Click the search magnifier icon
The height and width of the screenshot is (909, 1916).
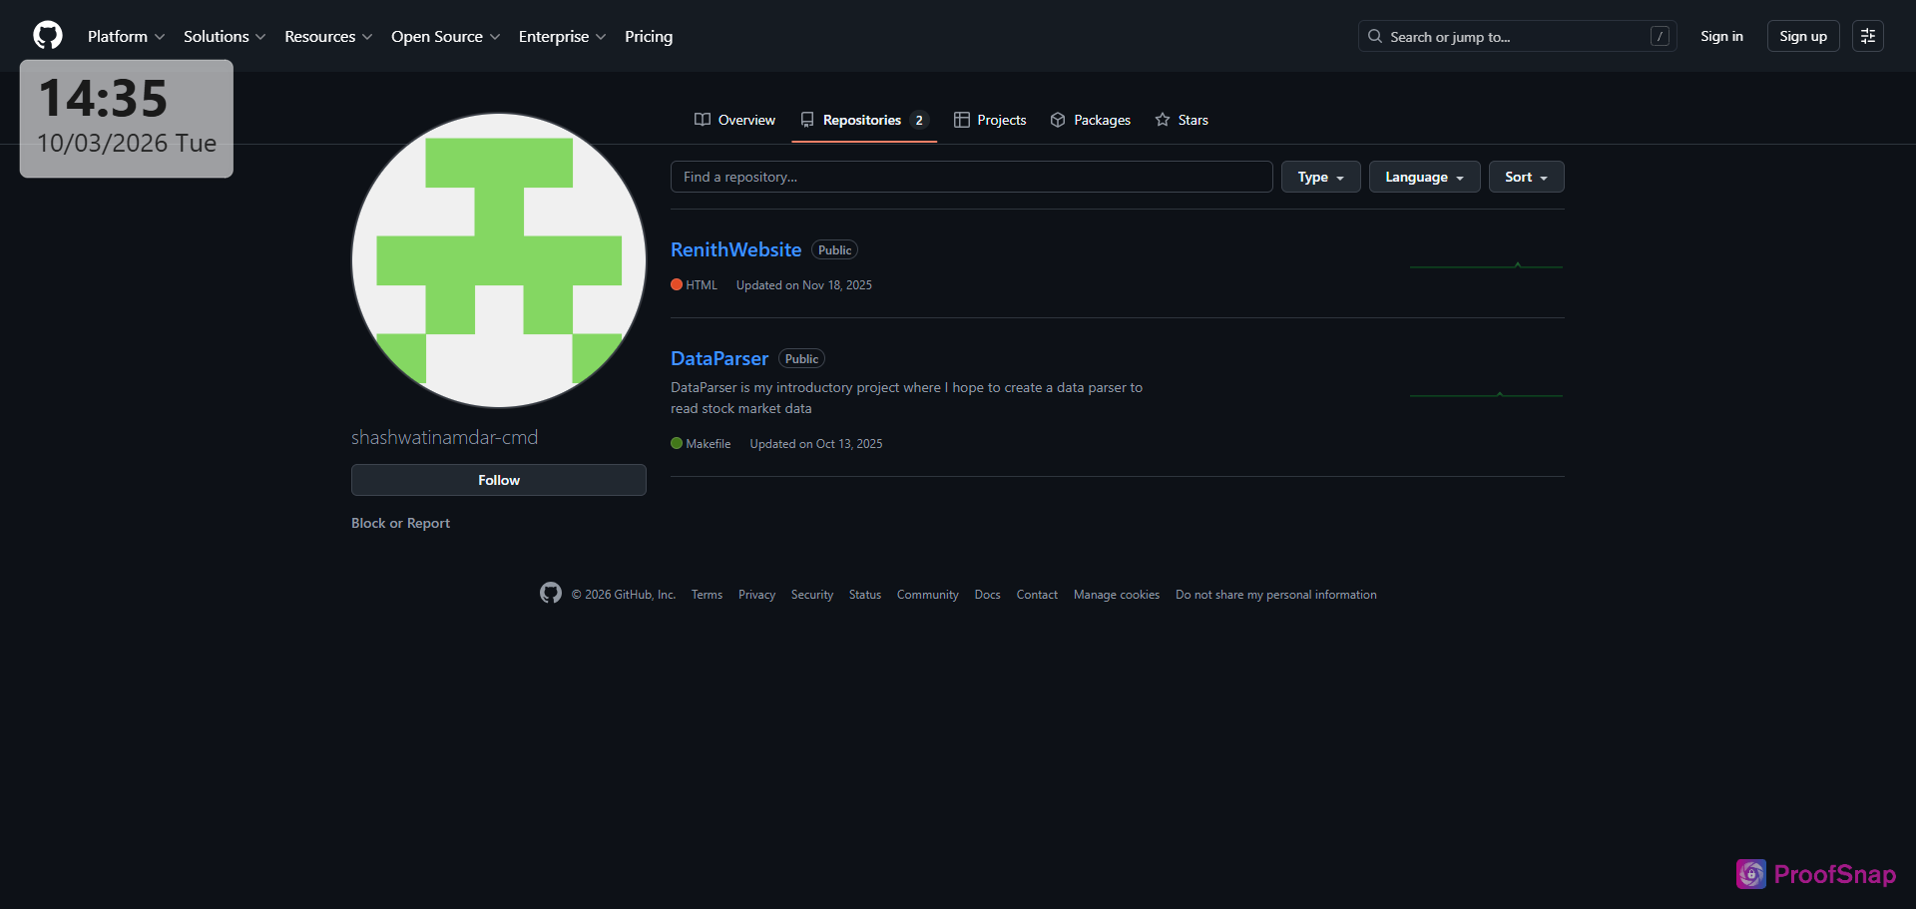click(1375, 36)
